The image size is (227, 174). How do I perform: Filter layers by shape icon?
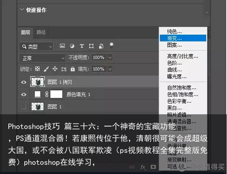tap(91, 46)
